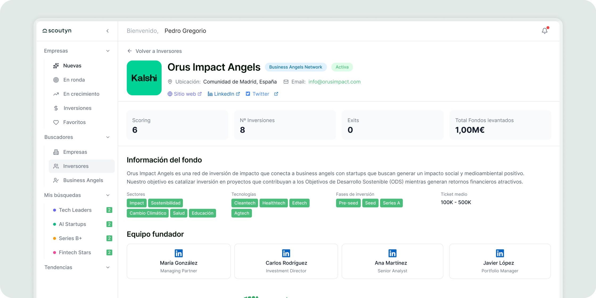Click the Impact sector tag
This screenshot has width=596, height=298.
coord(137,203)
